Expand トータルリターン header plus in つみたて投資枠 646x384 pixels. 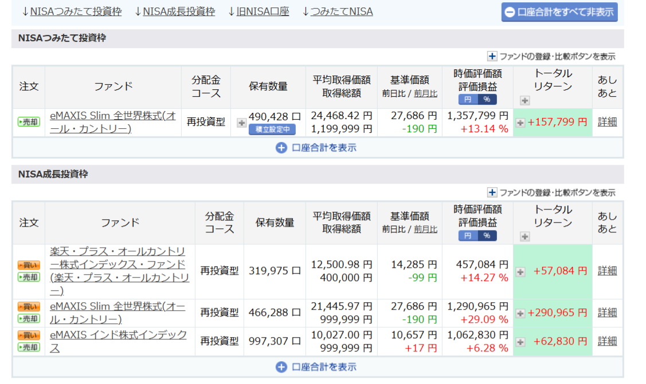(524, 100)
